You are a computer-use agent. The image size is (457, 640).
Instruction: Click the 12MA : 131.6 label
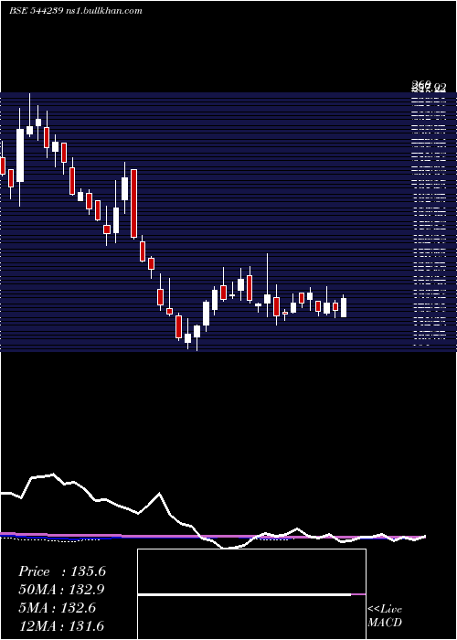click(x=61, y=625)
